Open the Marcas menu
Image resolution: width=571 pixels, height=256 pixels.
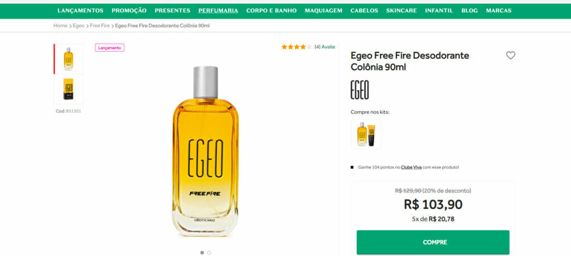coord(499,11)
